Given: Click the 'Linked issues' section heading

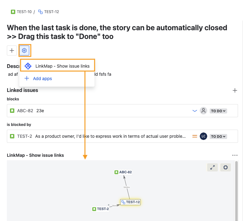Looking at the screenshot, I should (22, 90).
